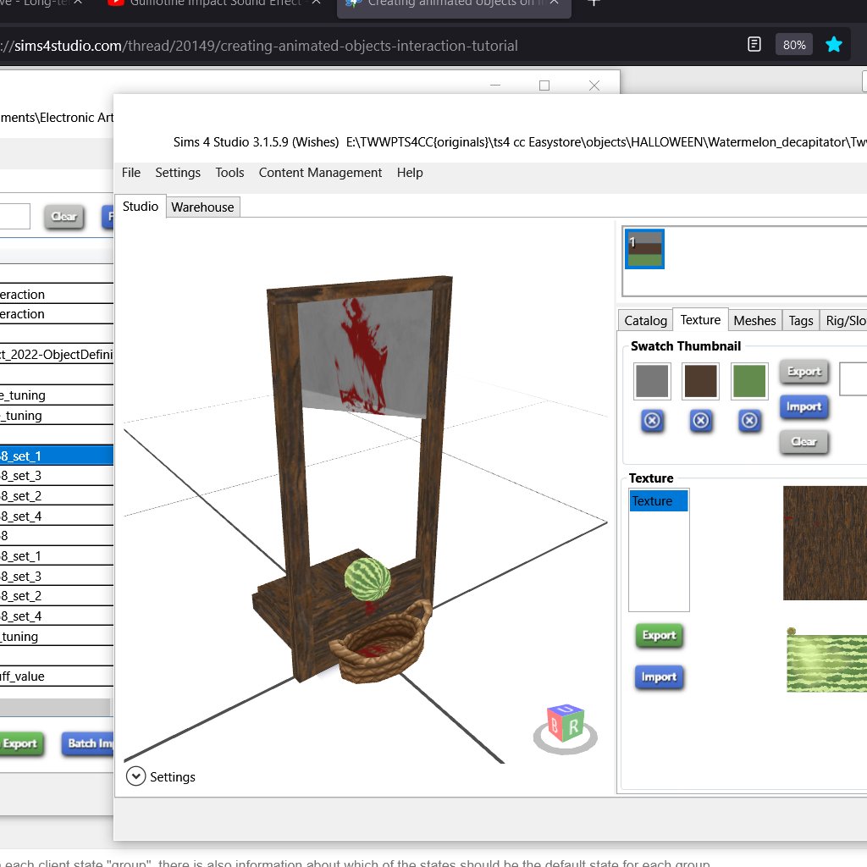Viewport: 867px width, 867px height.
Task: Select the Texture list entry
Action: tap(659, 501)
